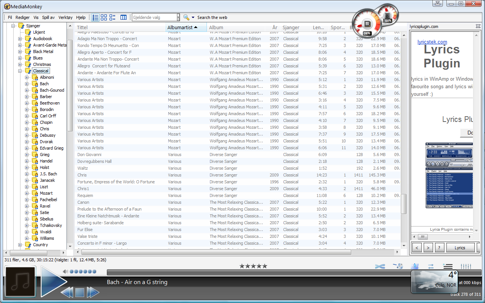Click the album art music note thumbnail
The width and height of the screenshot is (485, 303).
(x=20, y=281)
